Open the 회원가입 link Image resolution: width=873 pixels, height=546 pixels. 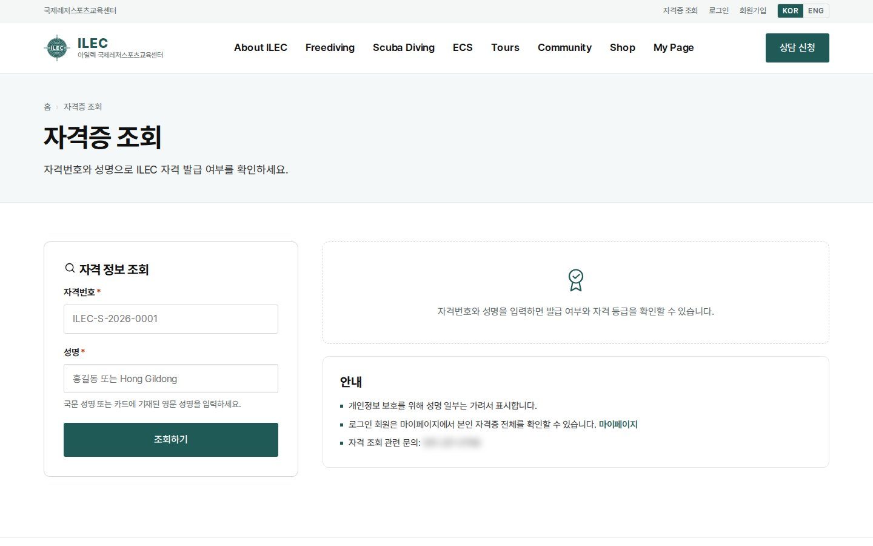pyautogui.click(x=753, y=11)
